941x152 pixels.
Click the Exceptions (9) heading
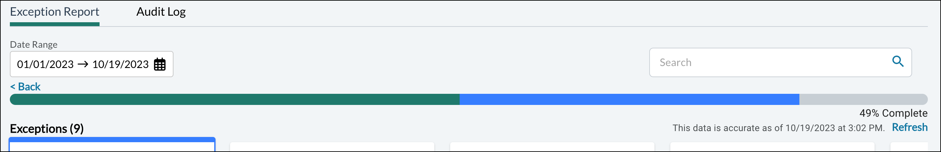(x=47, y=129)
